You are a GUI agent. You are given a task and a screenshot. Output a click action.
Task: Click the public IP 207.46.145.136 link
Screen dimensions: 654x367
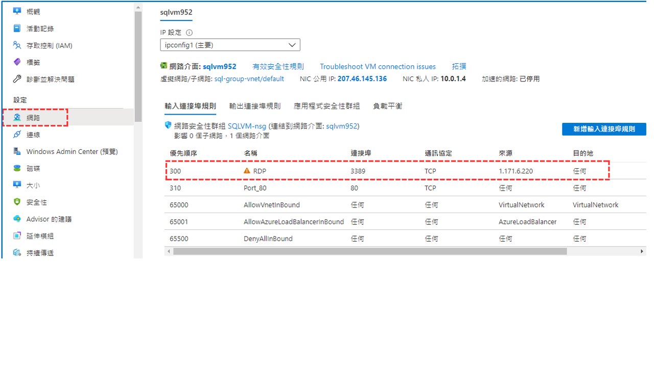[x=362, y=79]
